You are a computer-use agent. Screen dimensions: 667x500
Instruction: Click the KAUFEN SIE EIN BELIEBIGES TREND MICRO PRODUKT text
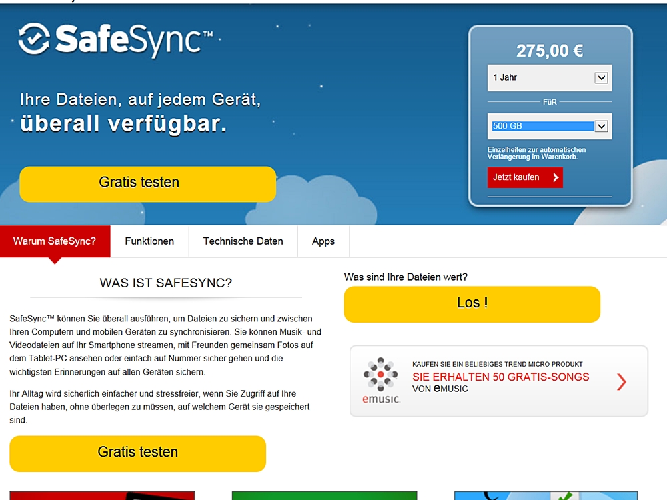[498, 365]
